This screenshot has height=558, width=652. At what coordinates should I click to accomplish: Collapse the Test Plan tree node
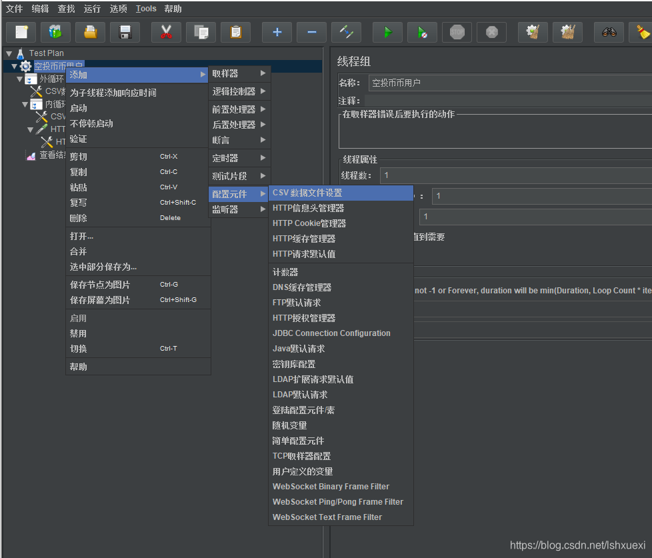click(9, 53)
